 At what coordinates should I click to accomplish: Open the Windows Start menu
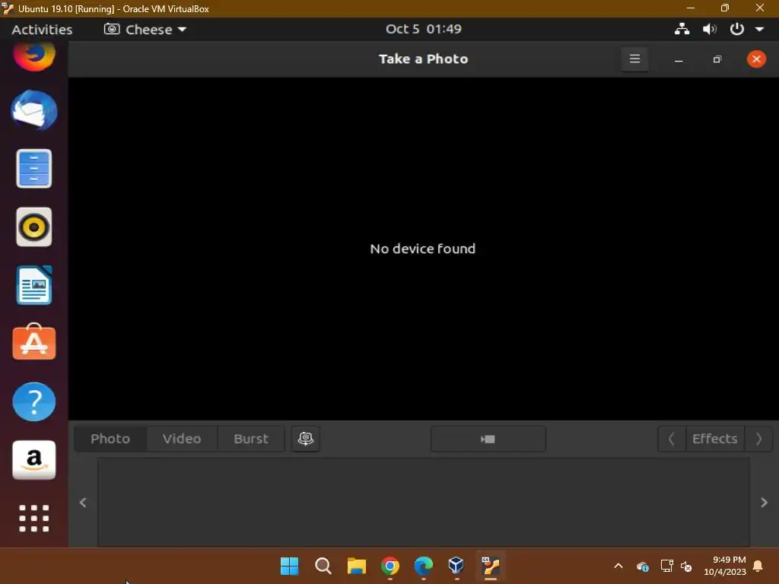click(290, 566)
